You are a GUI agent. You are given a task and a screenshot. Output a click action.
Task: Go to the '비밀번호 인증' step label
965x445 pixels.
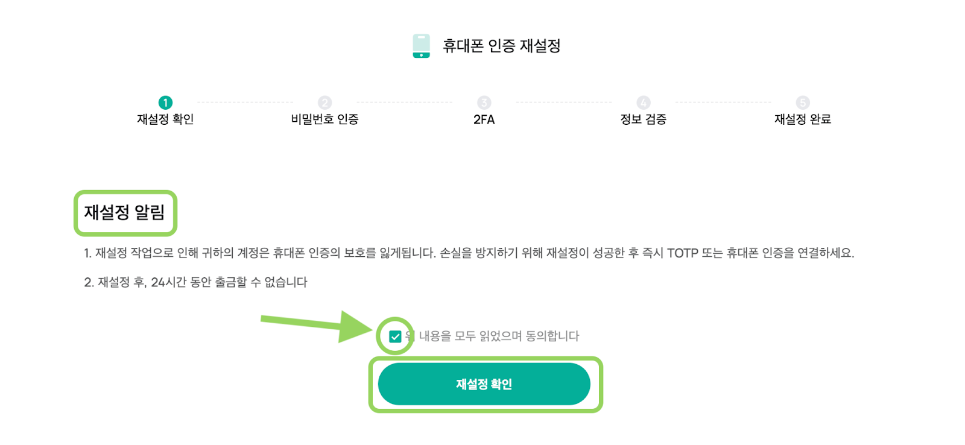[x=324, y=119]
